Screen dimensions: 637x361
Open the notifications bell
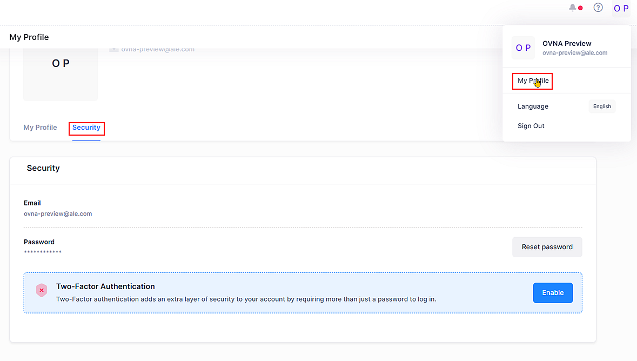coord(573,8)
